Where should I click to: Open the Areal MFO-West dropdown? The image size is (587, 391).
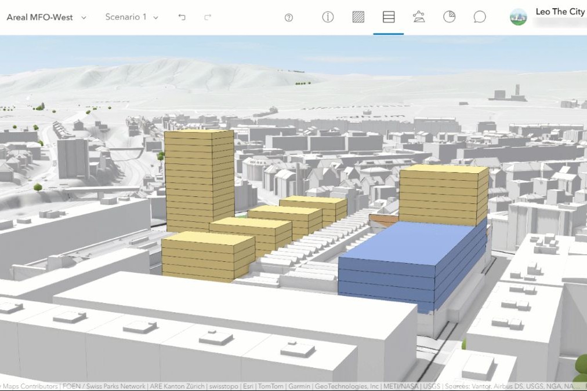(x=83, y=17)
